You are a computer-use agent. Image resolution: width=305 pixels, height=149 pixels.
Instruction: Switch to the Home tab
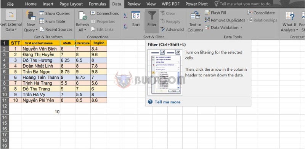coord(31,4)
